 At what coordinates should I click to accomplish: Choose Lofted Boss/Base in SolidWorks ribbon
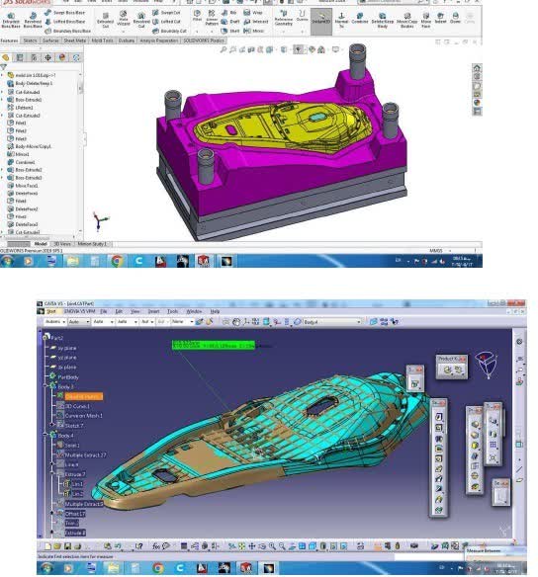tap(65, 22)
